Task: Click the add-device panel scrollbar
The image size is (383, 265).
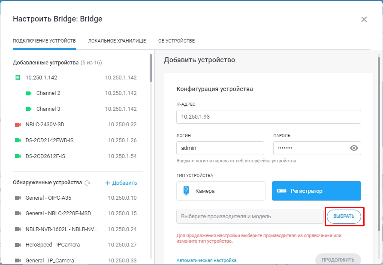Action: coord(379,144)
